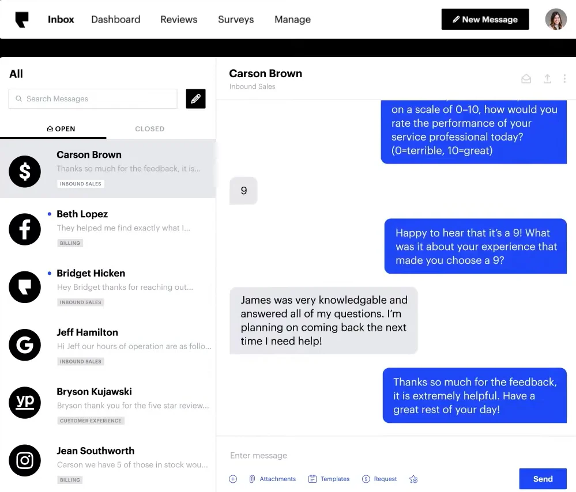The width and height of the screenshot is (576, 492).
Task: Click the dollar Request payment icon
Action: click(366, 479)
